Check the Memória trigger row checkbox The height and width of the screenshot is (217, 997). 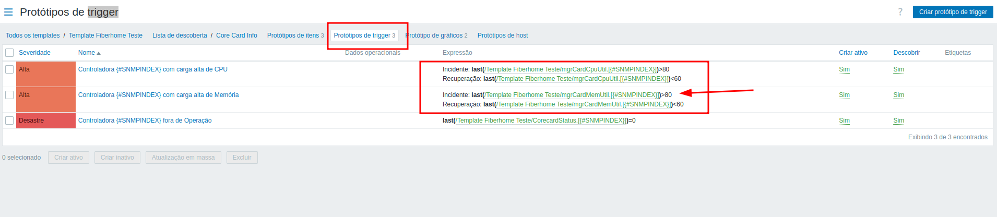pos(9,95)
